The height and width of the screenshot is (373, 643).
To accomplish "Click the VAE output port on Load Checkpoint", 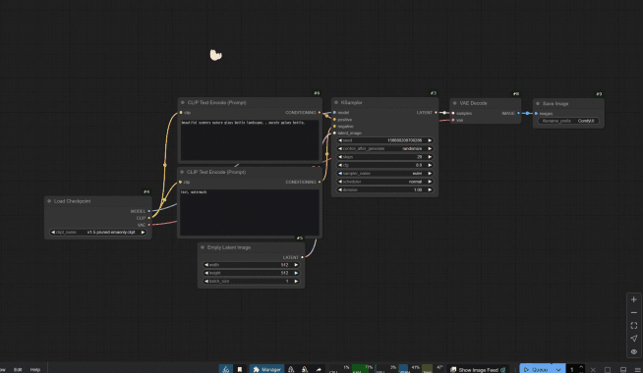I will 148,225.
